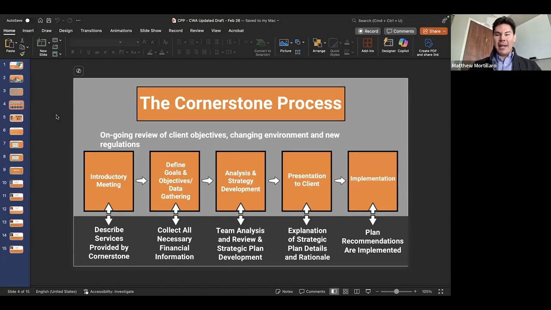The width and height of the screenshot is (551, 310).
Task: Click English (United States) language indicator
Action: pos(56,291)
